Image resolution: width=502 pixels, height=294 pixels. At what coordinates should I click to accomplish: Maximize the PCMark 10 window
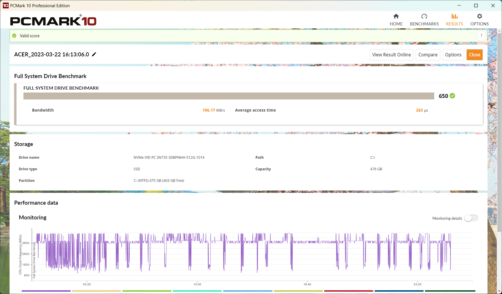476,5
